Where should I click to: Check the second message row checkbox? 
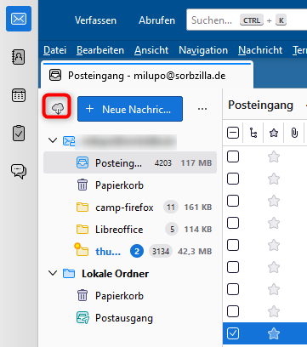pyautogui.click(x=233, y=179)
